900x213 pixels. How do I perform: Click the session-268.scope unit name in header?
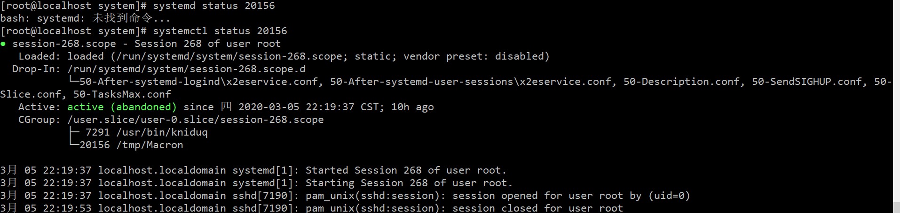(64, 44)
